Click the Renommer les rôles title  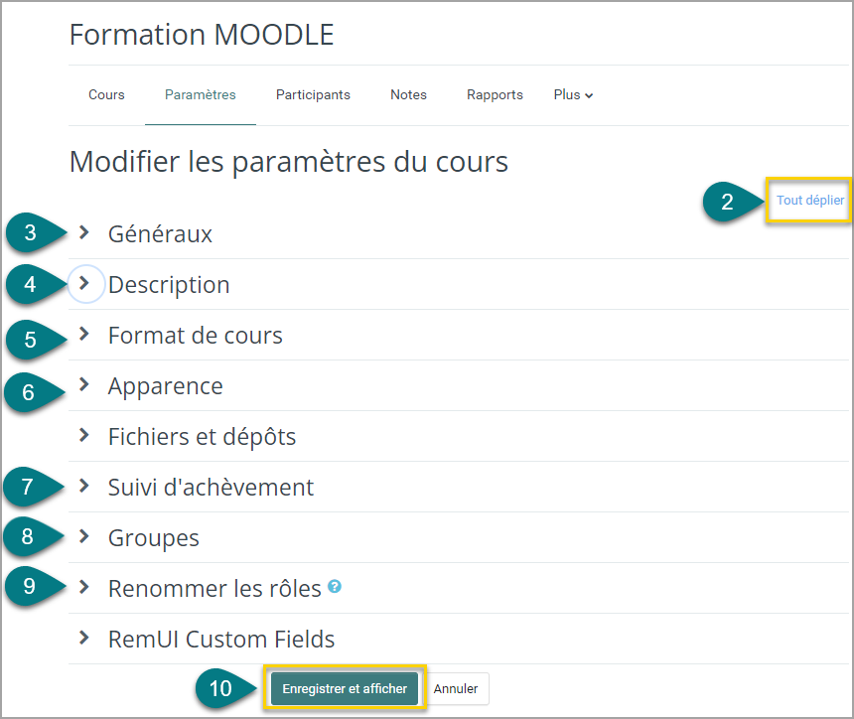tap(214, 589)
